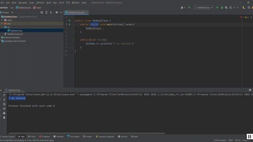
Task: Click run gutter arrow beside class declaration
Action: 70,21
